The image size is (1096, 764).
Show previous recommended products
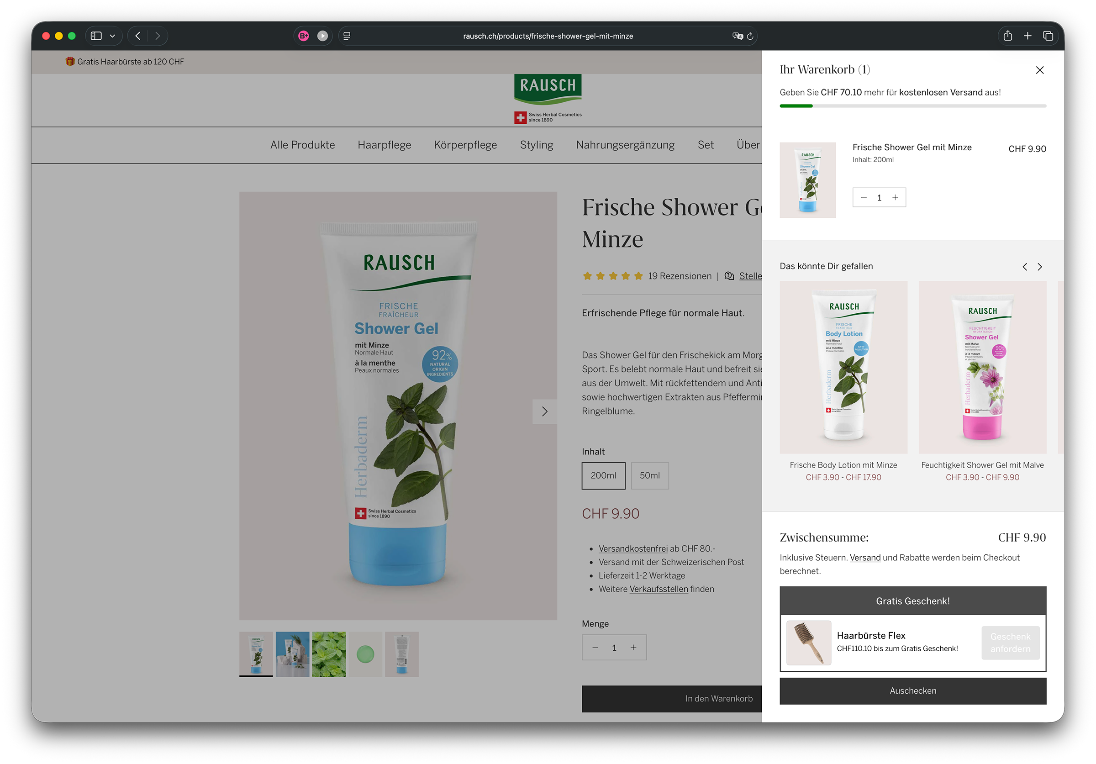(x=1024, y=267)
